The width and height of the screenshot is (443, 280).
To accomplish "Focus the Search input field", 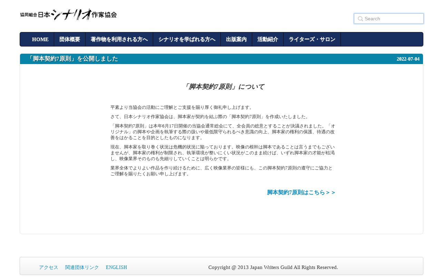I will 389,19.
